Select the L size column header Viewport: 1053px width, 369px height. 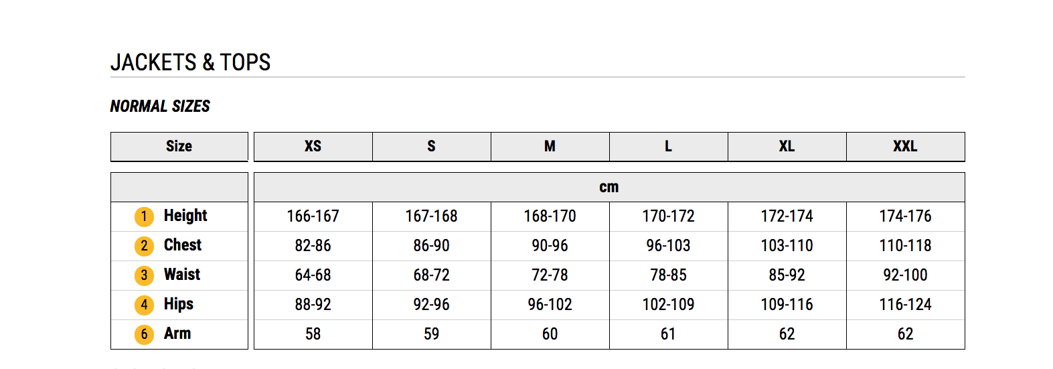(x=669, y=147)
